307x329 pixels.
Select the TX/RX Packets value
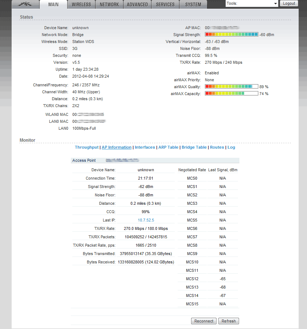coord(146,237)
